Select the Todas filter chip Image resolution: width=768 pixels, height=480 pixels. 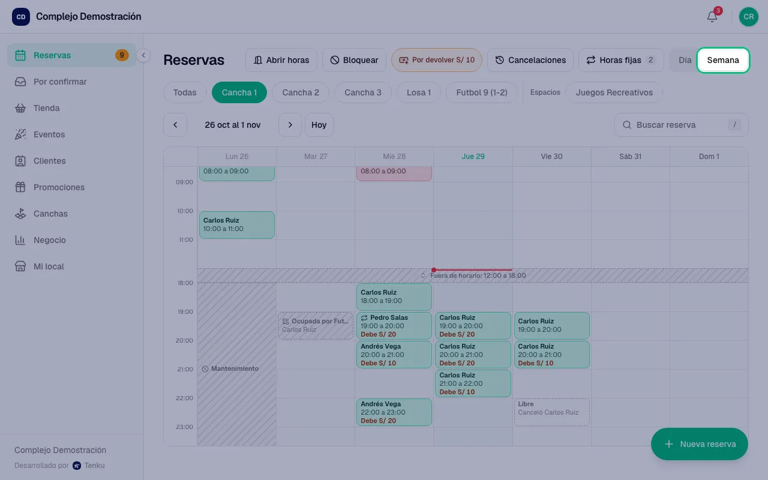coord(185,92)
